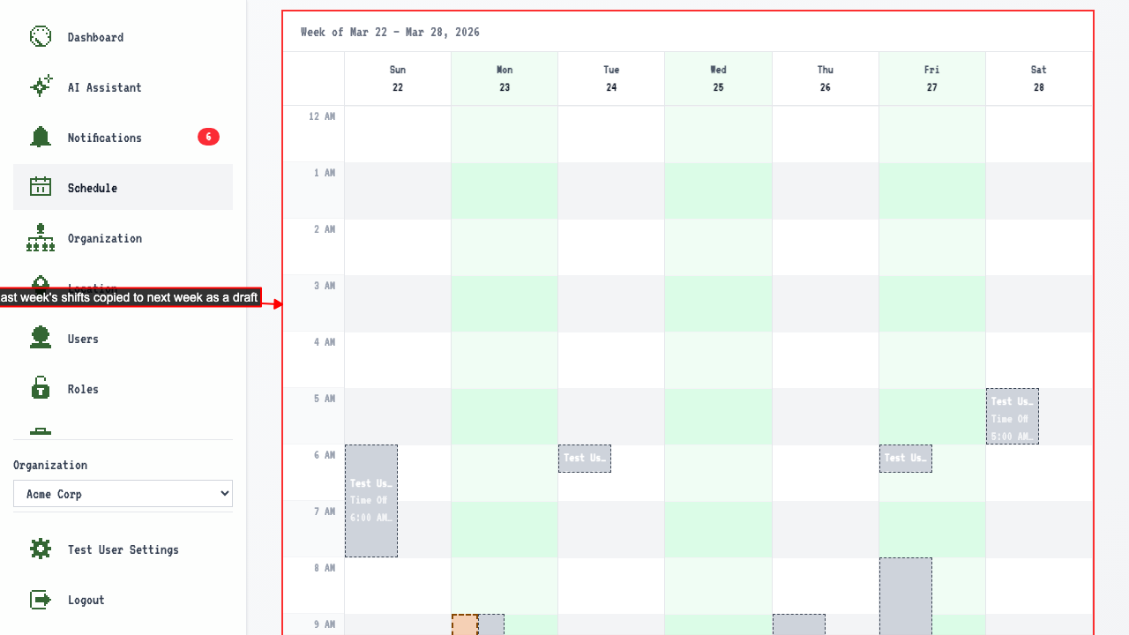Click the Organization hierarchy icon
This screenshot has width=1129, height=635.
tap(41, 238)
